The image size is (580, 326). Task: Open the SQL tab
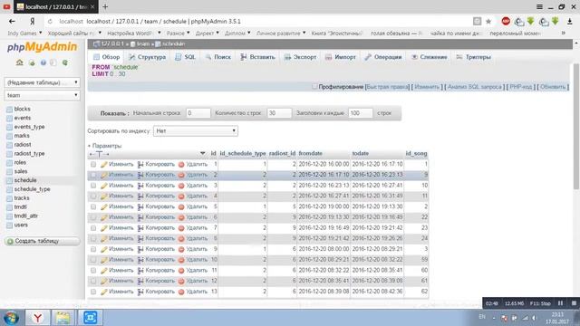coord(185,57)
